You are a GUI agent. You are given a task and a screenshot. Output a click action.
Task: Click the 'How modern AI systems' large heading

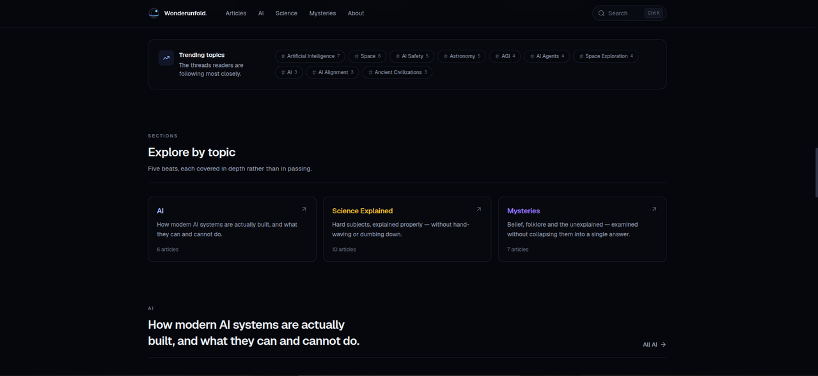click(x=254, y=333)
